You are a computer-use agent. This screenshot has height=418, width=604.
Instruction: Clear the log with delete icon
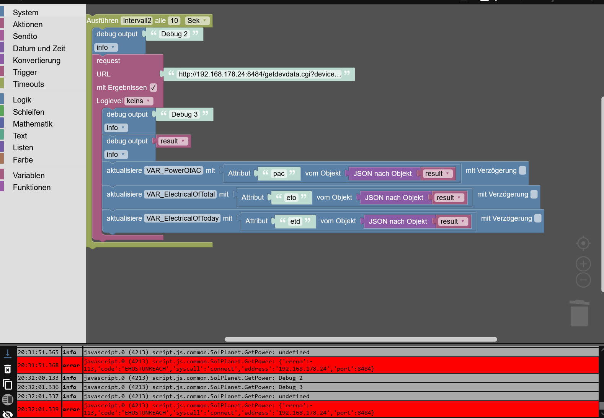[8, 369]
